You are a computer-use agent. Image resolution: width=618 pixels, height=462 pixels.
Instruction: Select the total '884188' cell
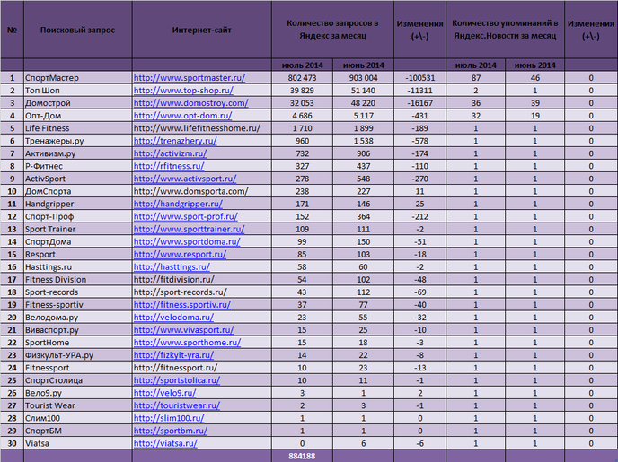[x=302, y=456]
